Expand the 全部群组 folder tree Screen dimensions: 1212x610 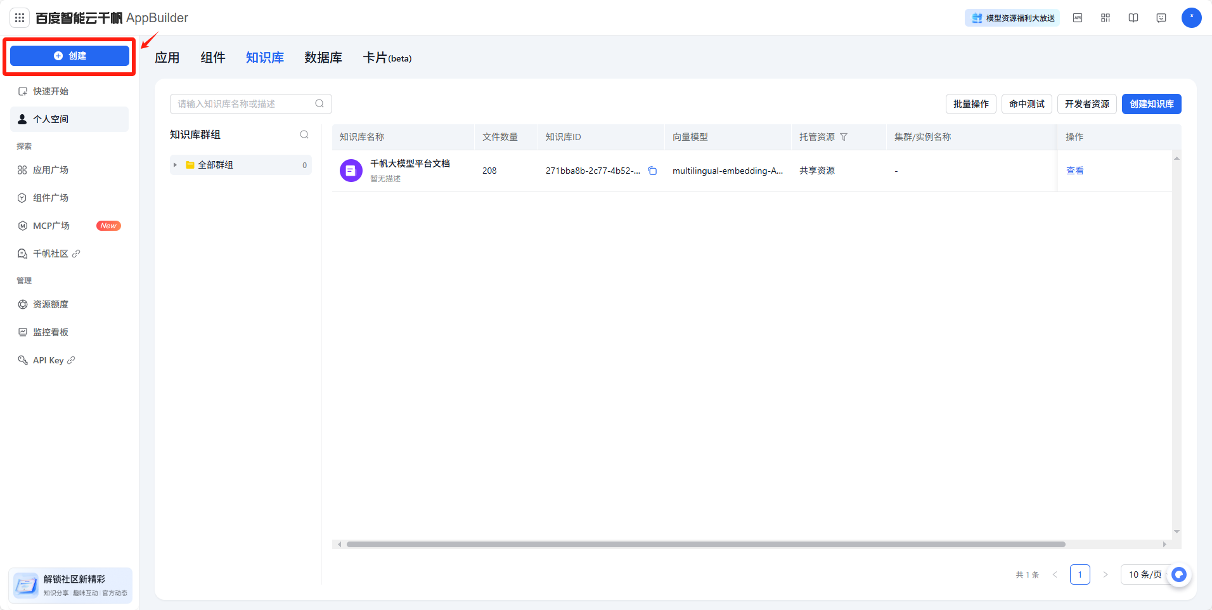pyautogui.click(x=175, y=165)
